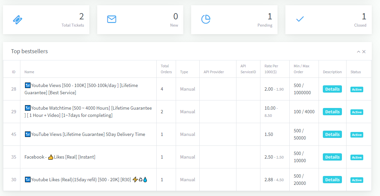This screenshot has height=196, width=380.
Task: Click Active status badge for service 28
Action: [x=356, y=89]
